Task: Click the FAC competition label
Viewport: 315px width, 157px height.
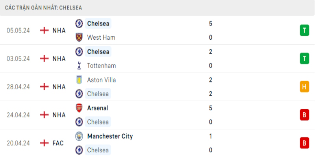Action: (58, 143)
